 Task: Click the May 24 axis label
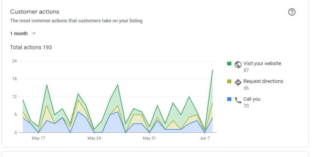94,138
